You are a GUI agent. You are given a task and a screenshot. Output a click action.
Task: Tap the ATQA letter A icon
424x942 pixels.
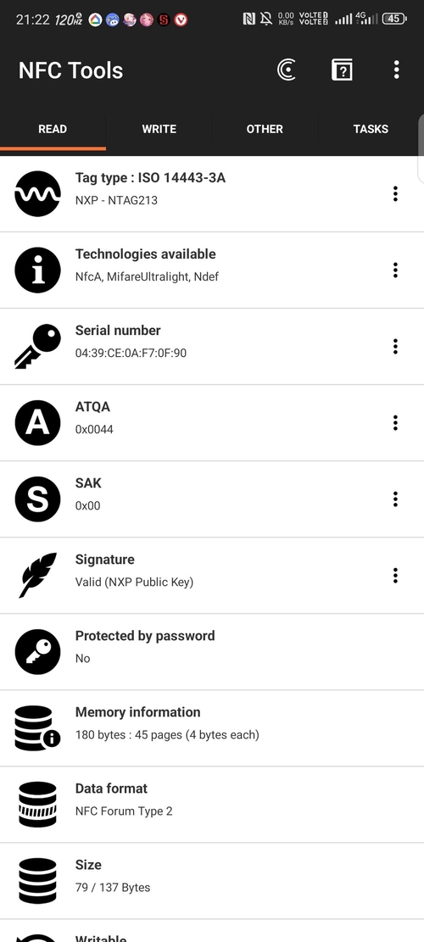point(38,423)
